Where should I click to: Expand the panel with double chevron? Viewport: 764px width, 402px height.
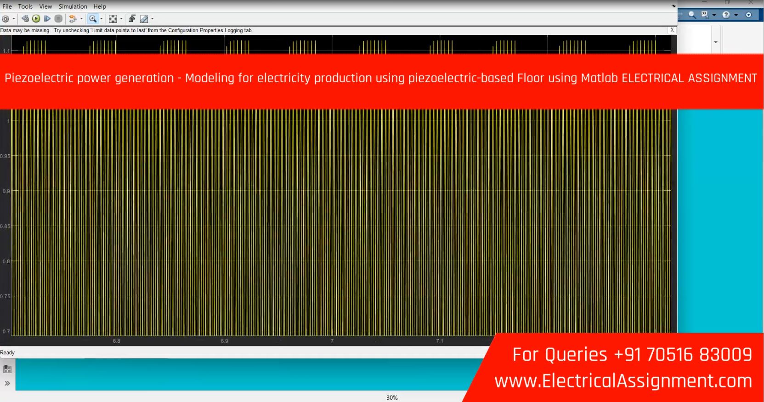pyautogui.click(x=7, y=383)
